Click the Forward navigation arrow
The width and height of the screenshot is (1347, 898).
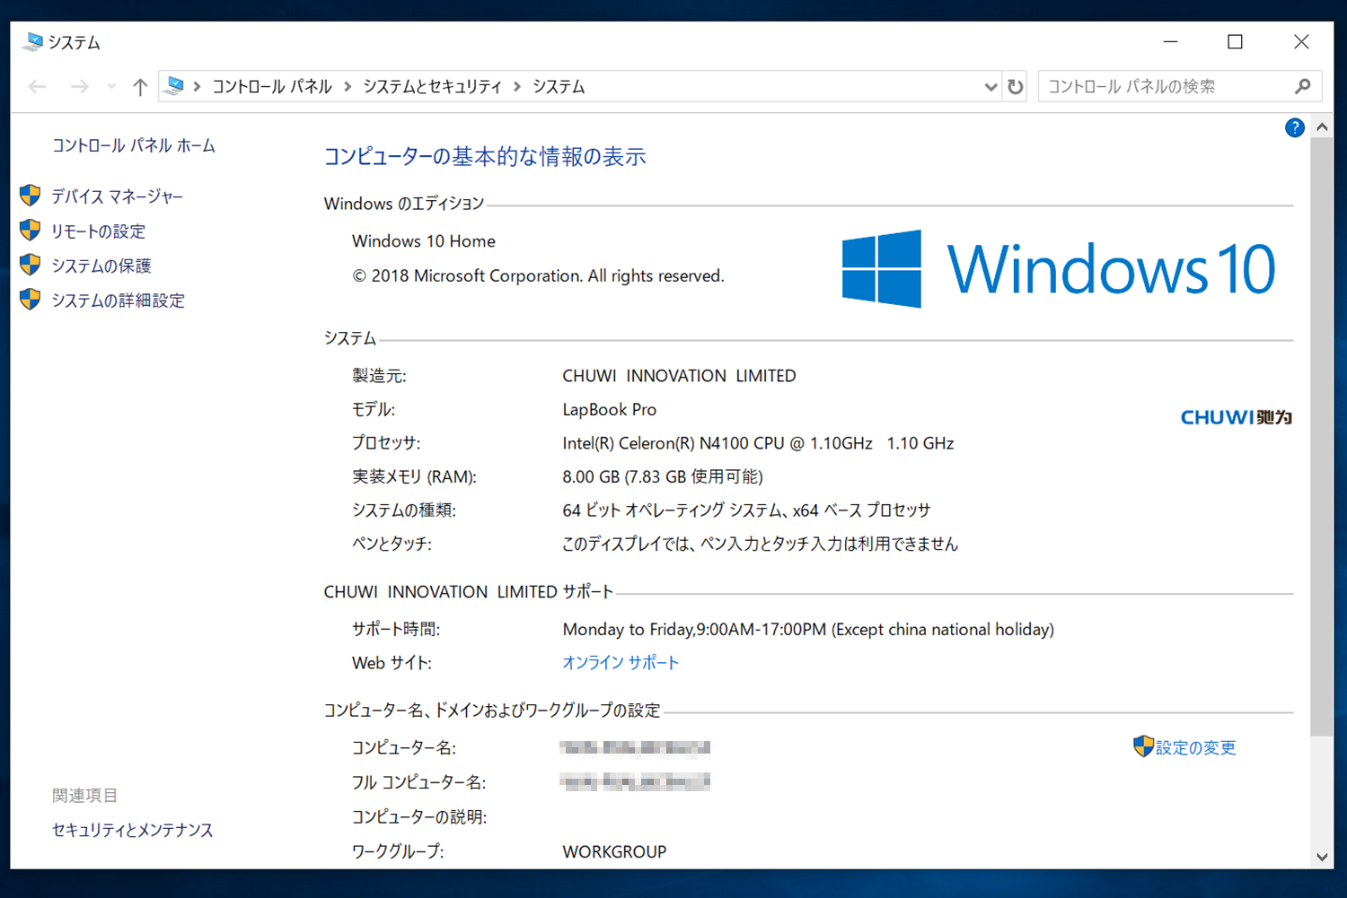tap(80, 87)
